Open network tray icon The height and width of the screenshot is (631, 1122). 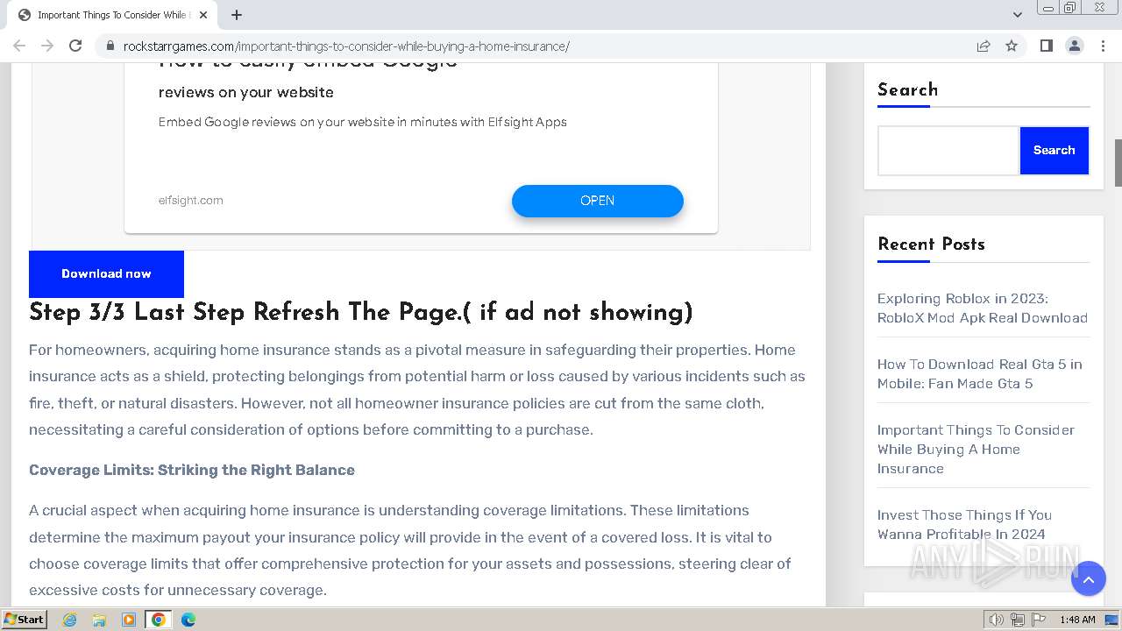click(1018, 620)
